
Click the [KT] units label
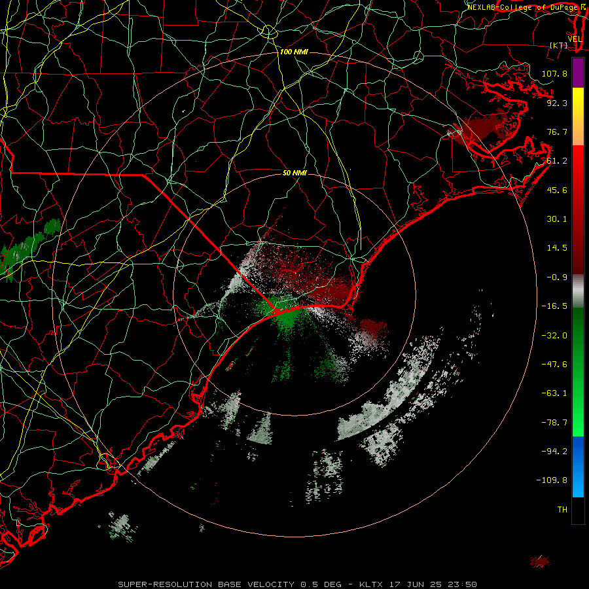click(559, 45)
